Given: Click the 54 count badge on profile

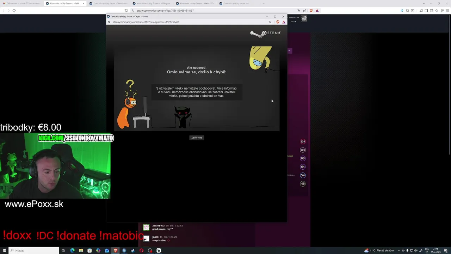Looking at the screenshot, I should (303, 175).
